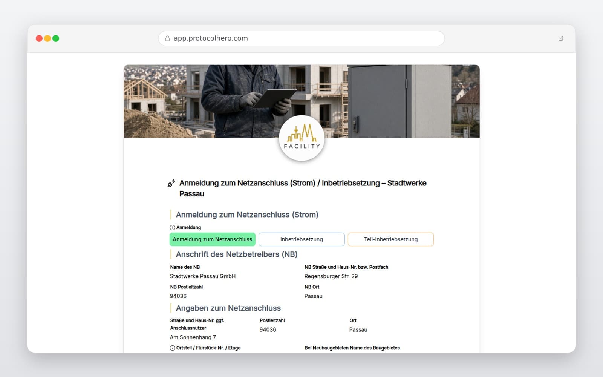
Task: Click the Bei Neubaugebieten Name des Baugebietes label
Action: pyautogui.click(x=352, y=348)
